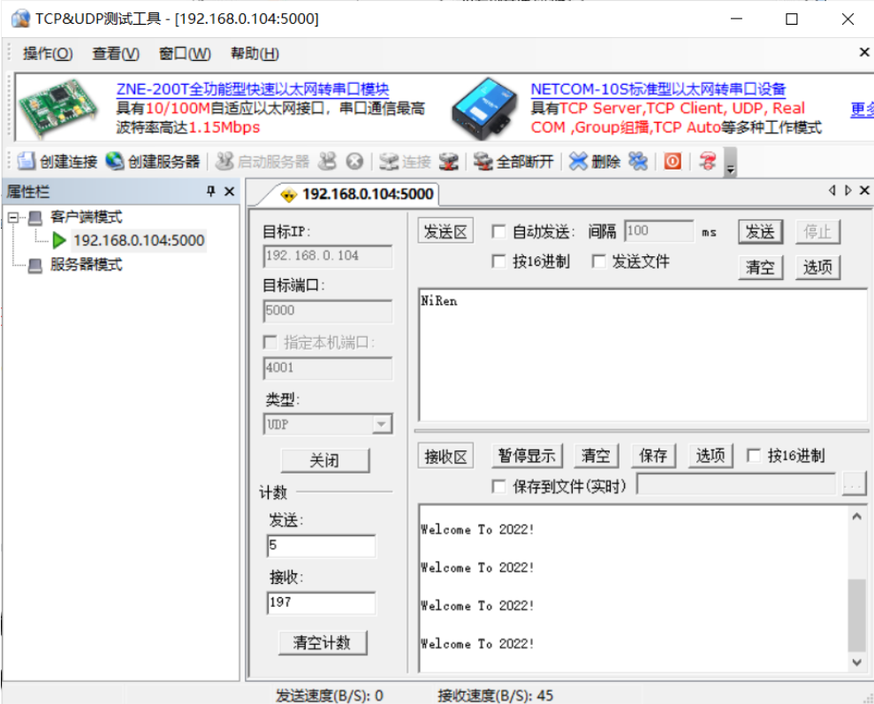Enable 保存到文件(实时) option
Image resolution: width=874 pixels, height=704 pixels.
coord(499,486)
